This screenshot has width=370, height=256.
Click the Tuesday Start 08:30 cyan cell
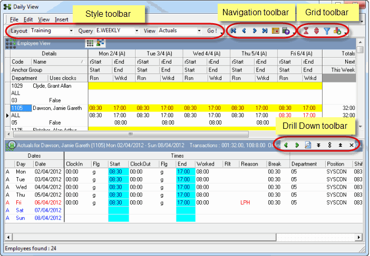119,179
